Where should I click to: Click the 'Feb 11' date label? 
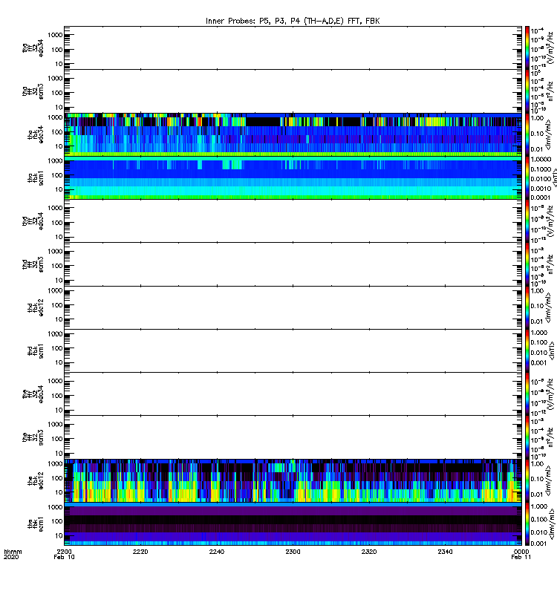coord(521,557)
